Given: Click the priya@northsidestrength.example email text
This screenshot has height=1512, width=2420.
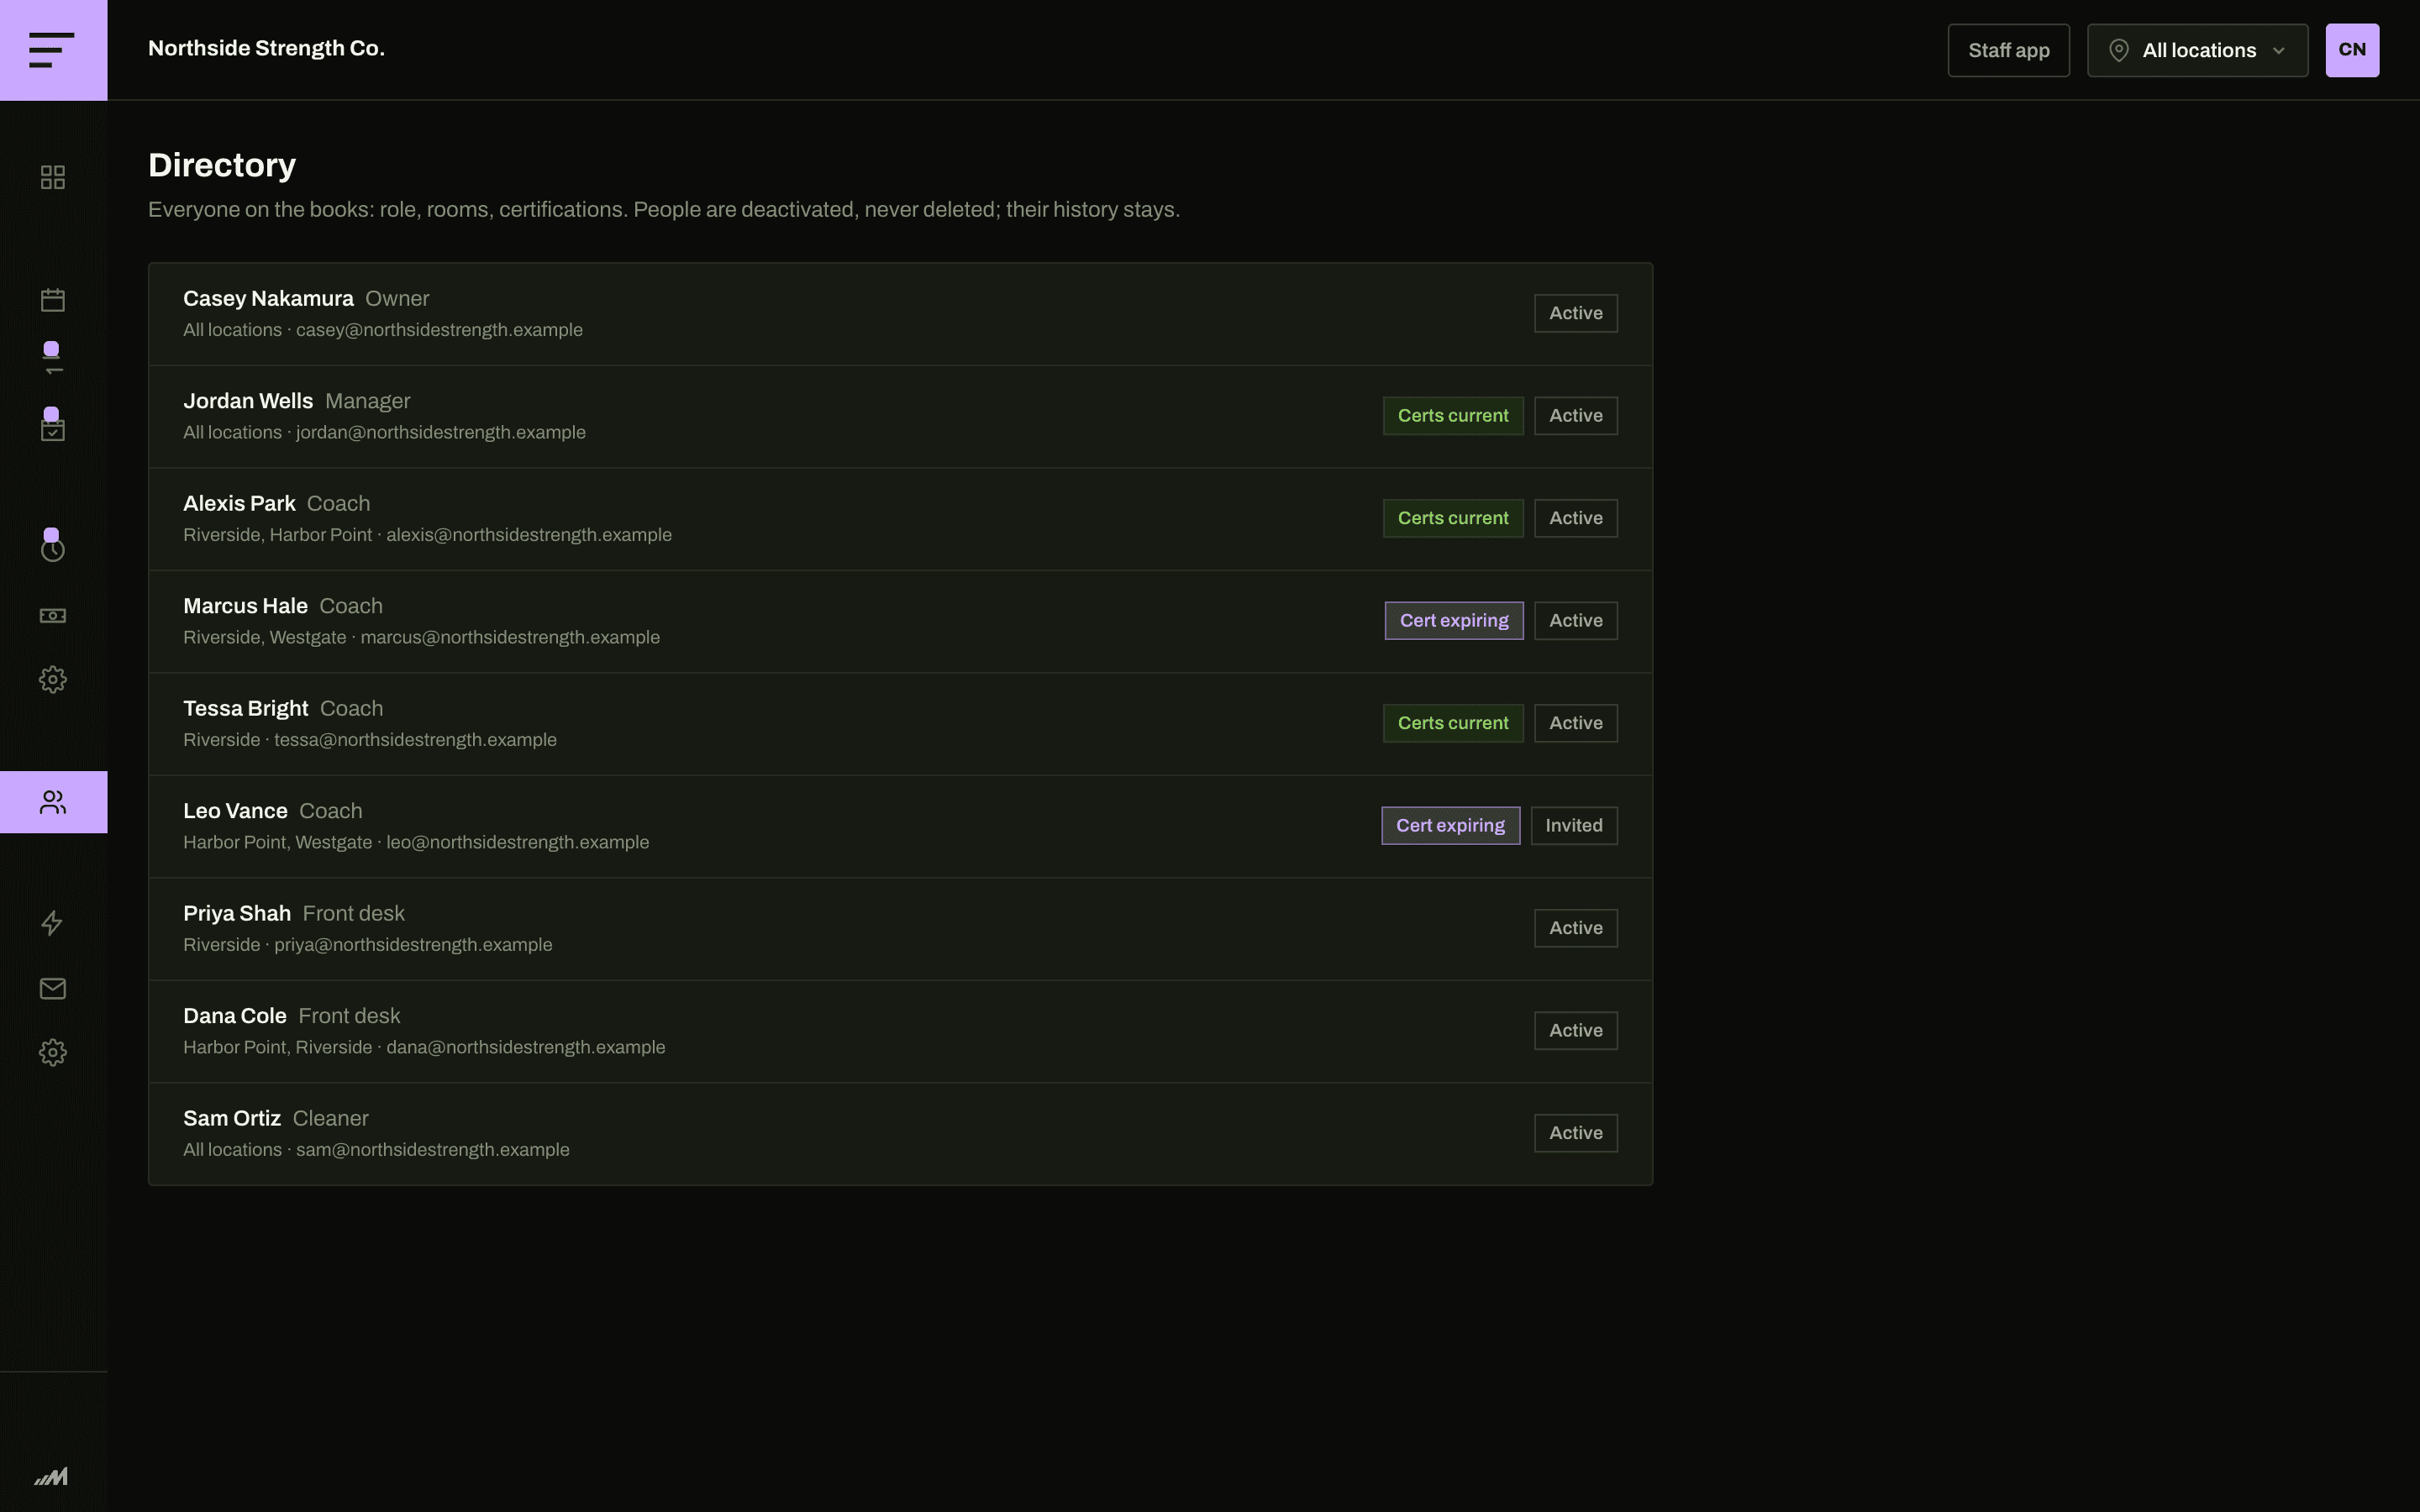Looking at the screenshot, I should click(413, 945).
